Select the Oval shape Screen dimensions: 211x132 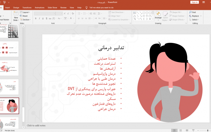coord(147,13)
